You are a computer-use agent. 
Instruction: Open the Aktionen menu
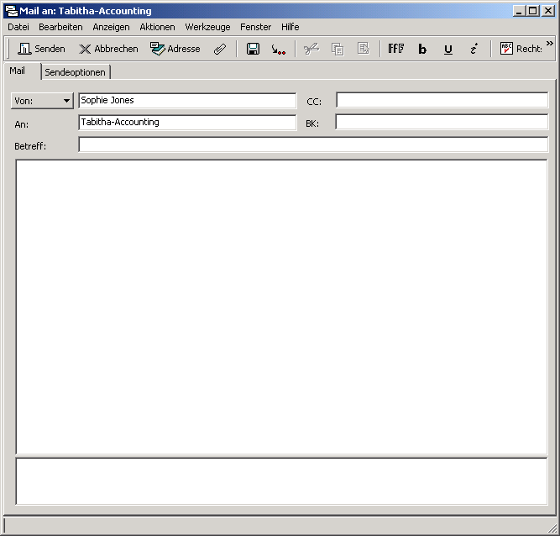158,27
